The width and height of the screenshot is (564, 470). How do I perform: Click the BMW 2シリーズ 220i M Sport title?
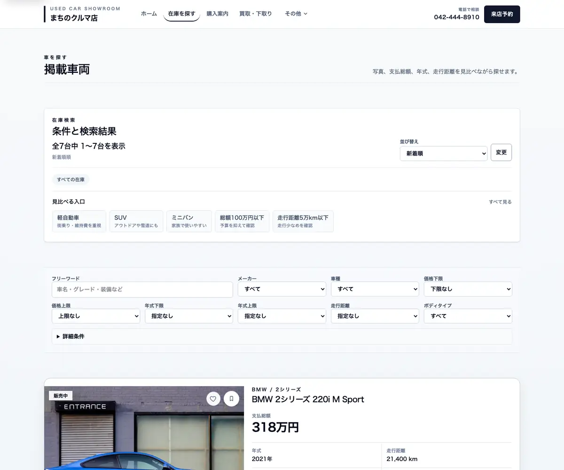pos(308,399)
